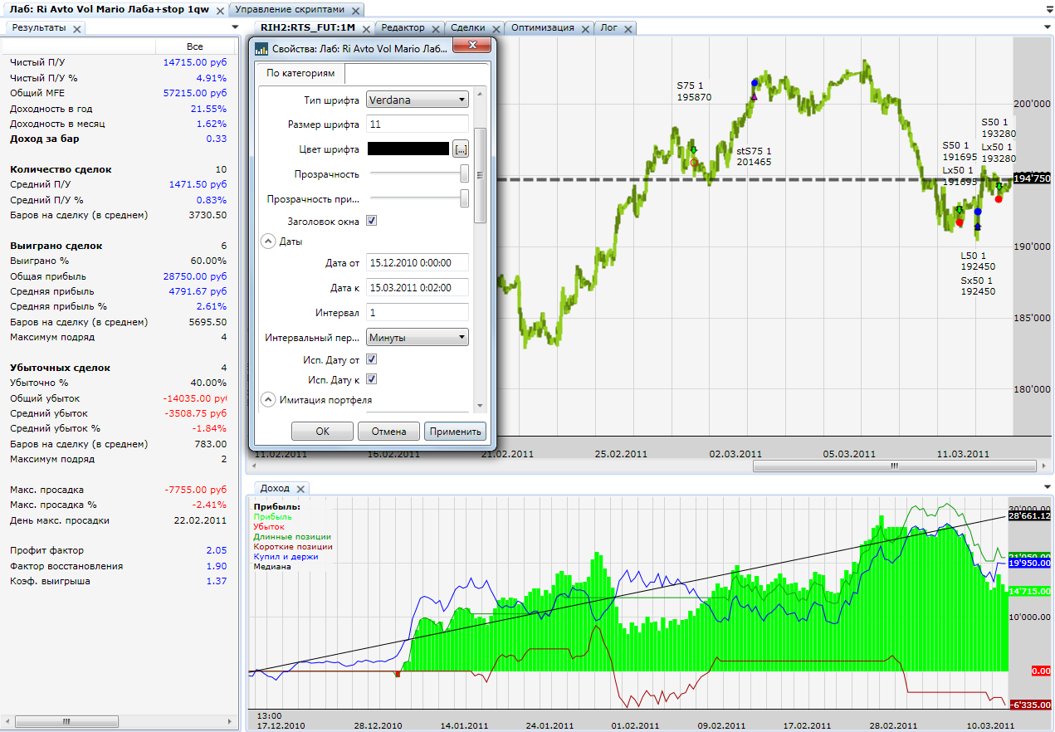This screenshot has height=732, width=1055.
Task: Uncheck the Исп. Дату от checkbox
Action: tap(372, 359)
